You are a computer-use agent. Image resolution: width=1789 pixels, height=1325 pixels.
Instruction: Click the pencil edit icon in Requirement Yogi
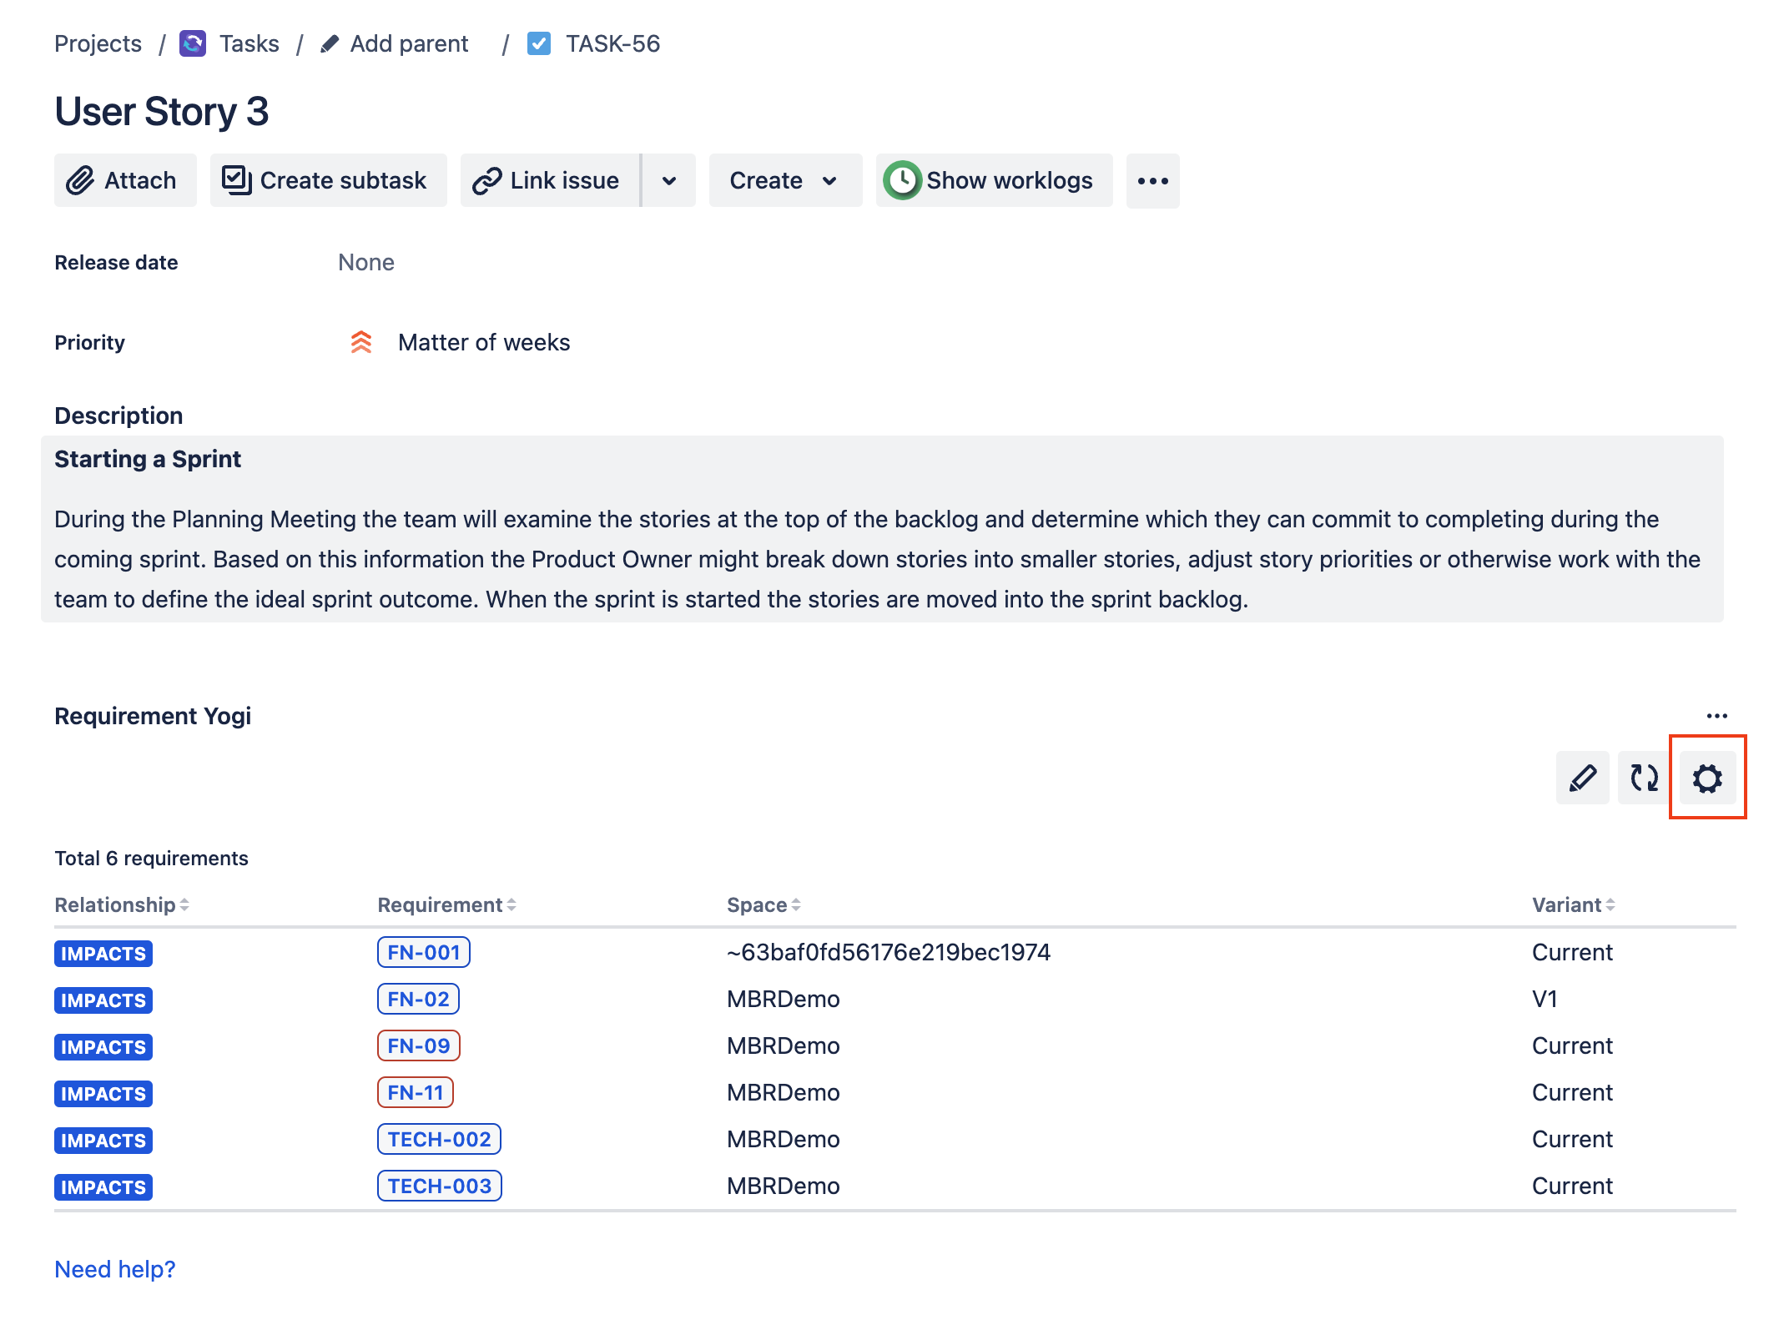1582,778
